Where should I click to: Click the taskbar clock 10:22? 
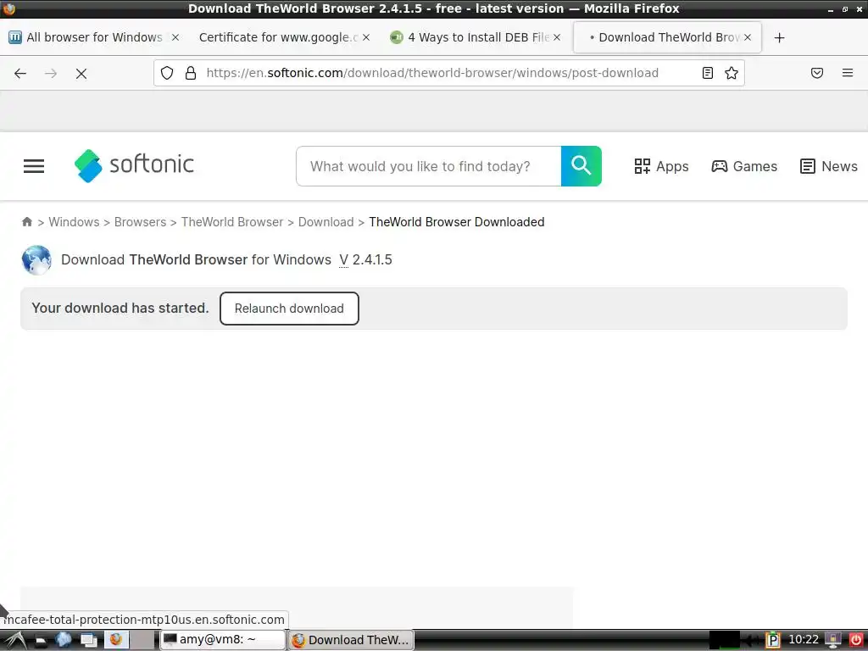click(804, 640)
